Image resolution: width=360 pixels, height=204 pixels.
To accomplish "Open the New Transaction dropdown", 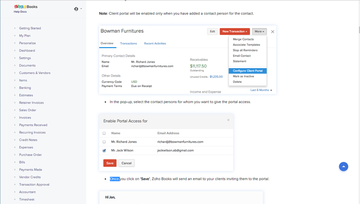I will 234,31.
